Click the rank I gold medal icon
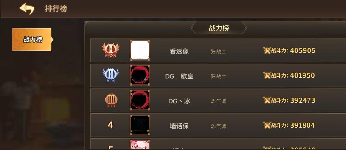This screenshot has width=346, height=150. pos(111,50)
